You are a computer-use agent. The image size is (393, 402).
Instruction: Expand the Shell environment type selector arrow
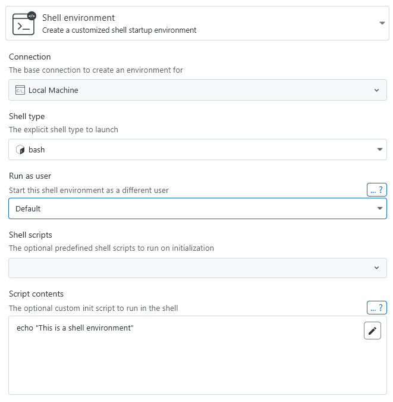tap(382, 23)
